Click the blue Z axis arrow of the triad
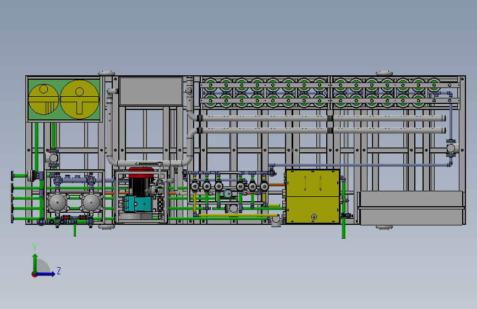The width and height of the screenshot is (477, 309). (46, 274)
